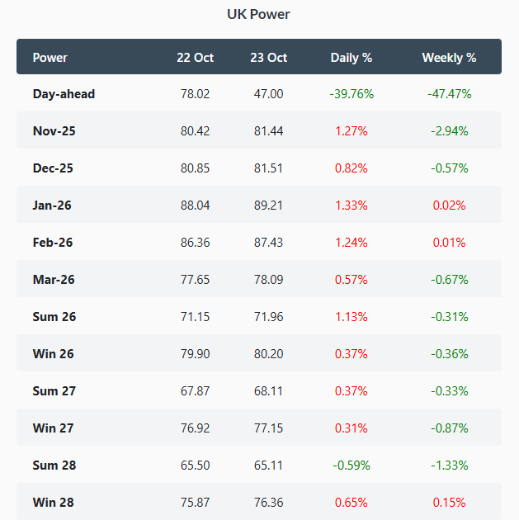Select the Sum 28 row label

pos(54,466)
